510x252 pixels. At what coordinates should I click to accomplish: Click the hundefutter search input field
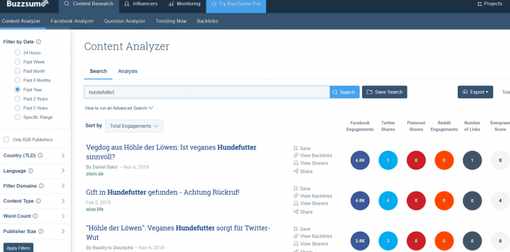pyautogui.click(x=207, y=92)
